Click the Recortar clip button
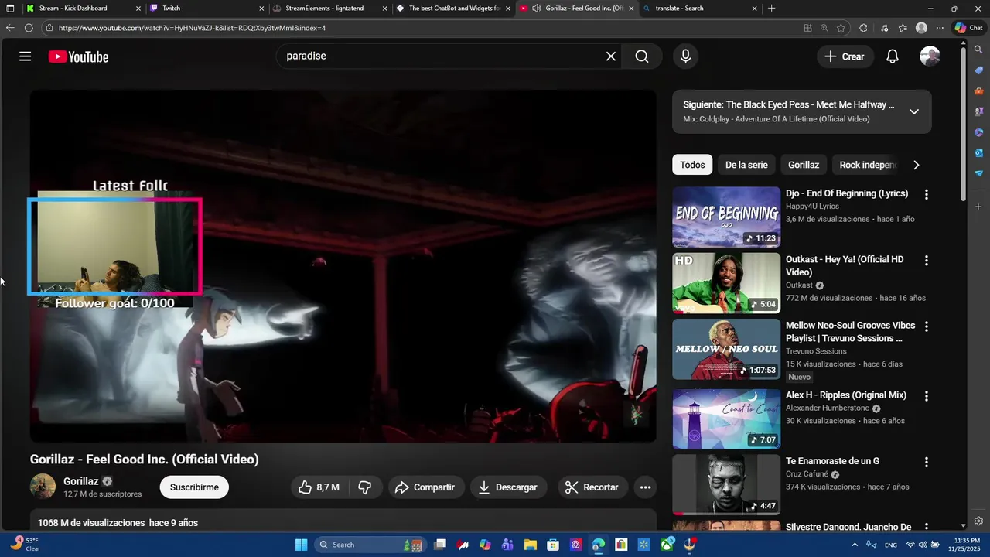Viewport: 990px width, 557px height. [x=592, y=487]
